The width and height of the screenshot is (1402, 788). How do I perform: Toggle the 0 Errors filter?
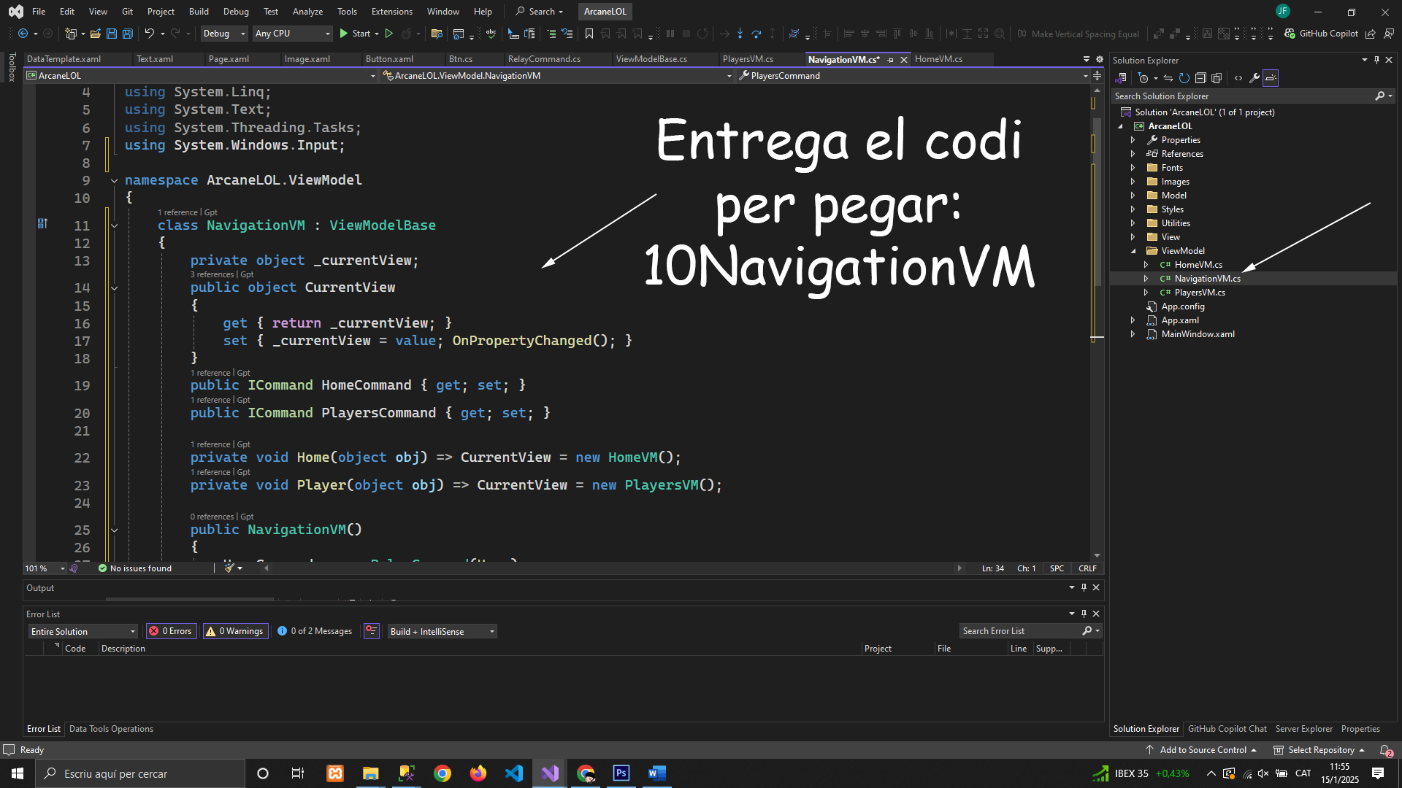pyautogui.click(x=170, y=631)
